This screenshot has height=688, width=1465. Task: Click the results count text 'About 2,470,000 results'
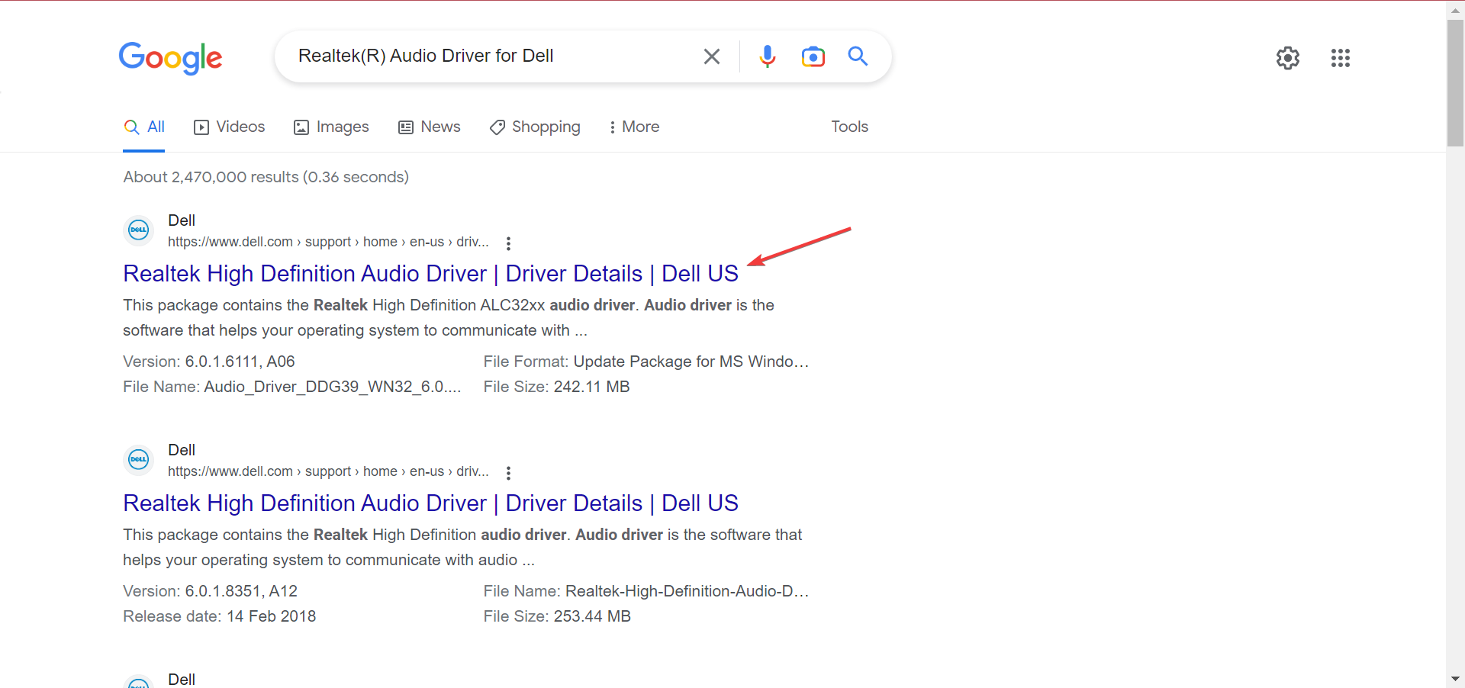(x=266, y=177)
